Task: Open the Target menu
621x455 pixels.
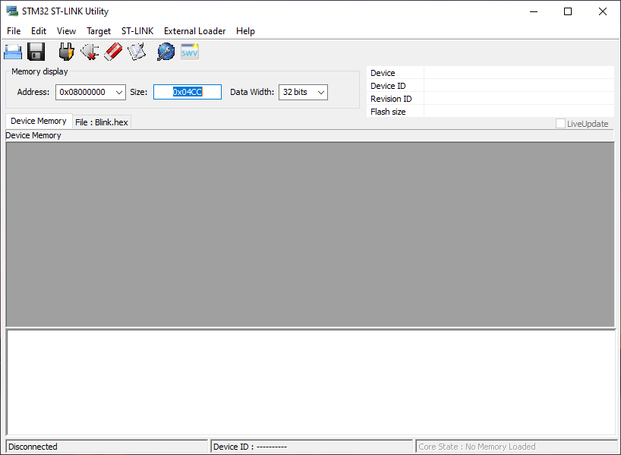Action: (x=99, y=31)
